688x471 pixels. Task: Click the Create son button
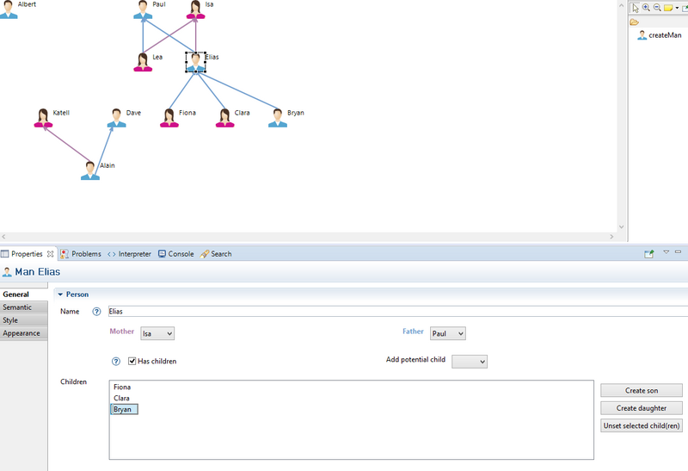coord(642,391)
